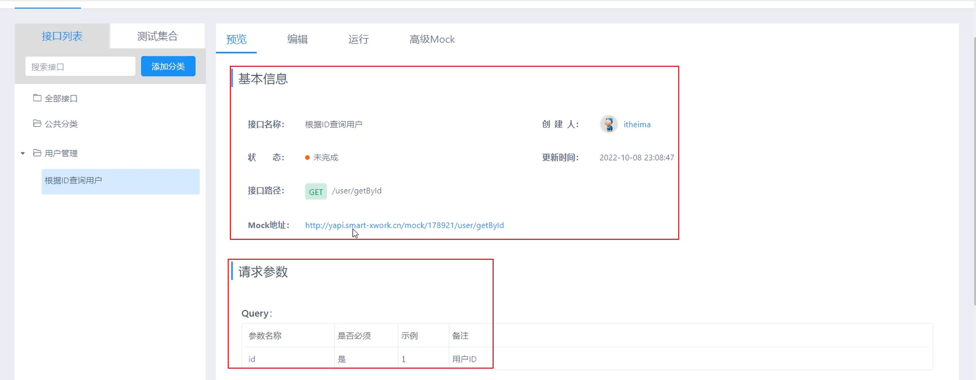The width and height of the screenshot is (976, 380).
Task: Click the folder icon beside 公共分类
Action: (37, 123)
